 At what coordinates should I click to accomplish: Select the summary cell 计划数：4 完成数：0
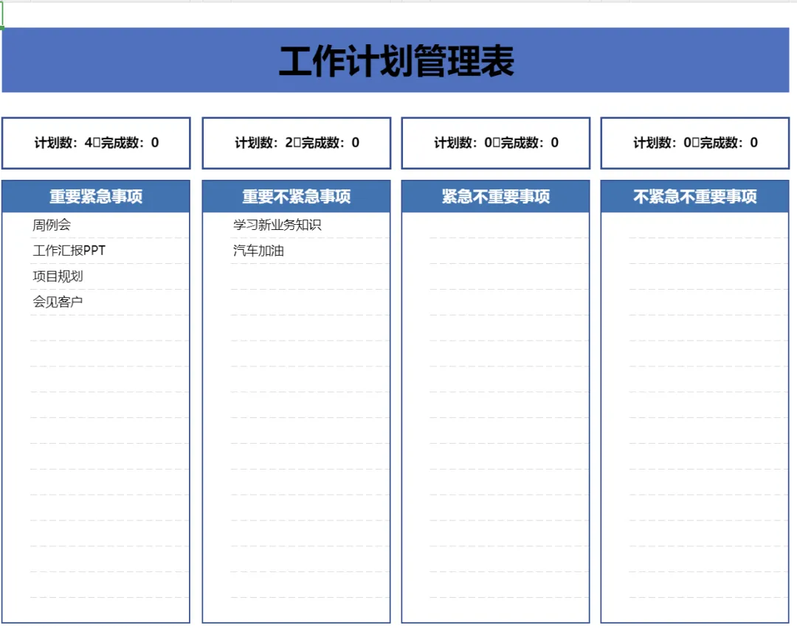click(96, 143)
